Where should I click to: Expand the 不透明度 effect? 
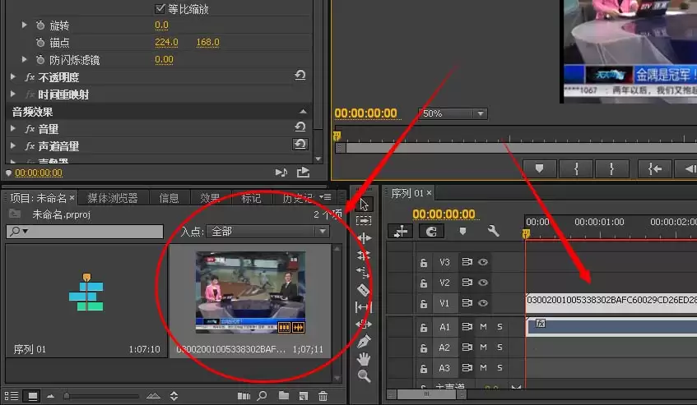click(x=13, y=76)
